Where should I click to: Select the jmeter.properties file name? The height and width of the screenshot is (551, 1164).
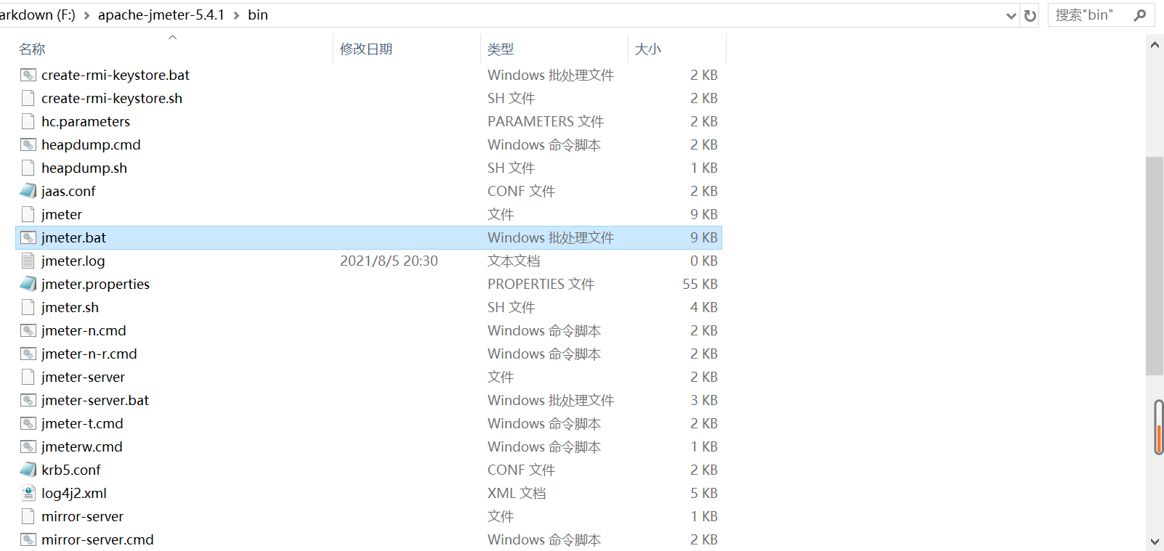click(x=95, y=284)
